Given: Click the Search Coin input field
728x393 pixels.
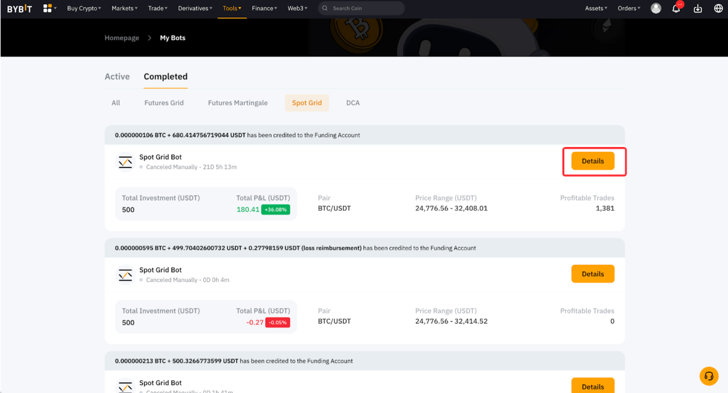Looking at the screenshot, I should coord(365,8).
